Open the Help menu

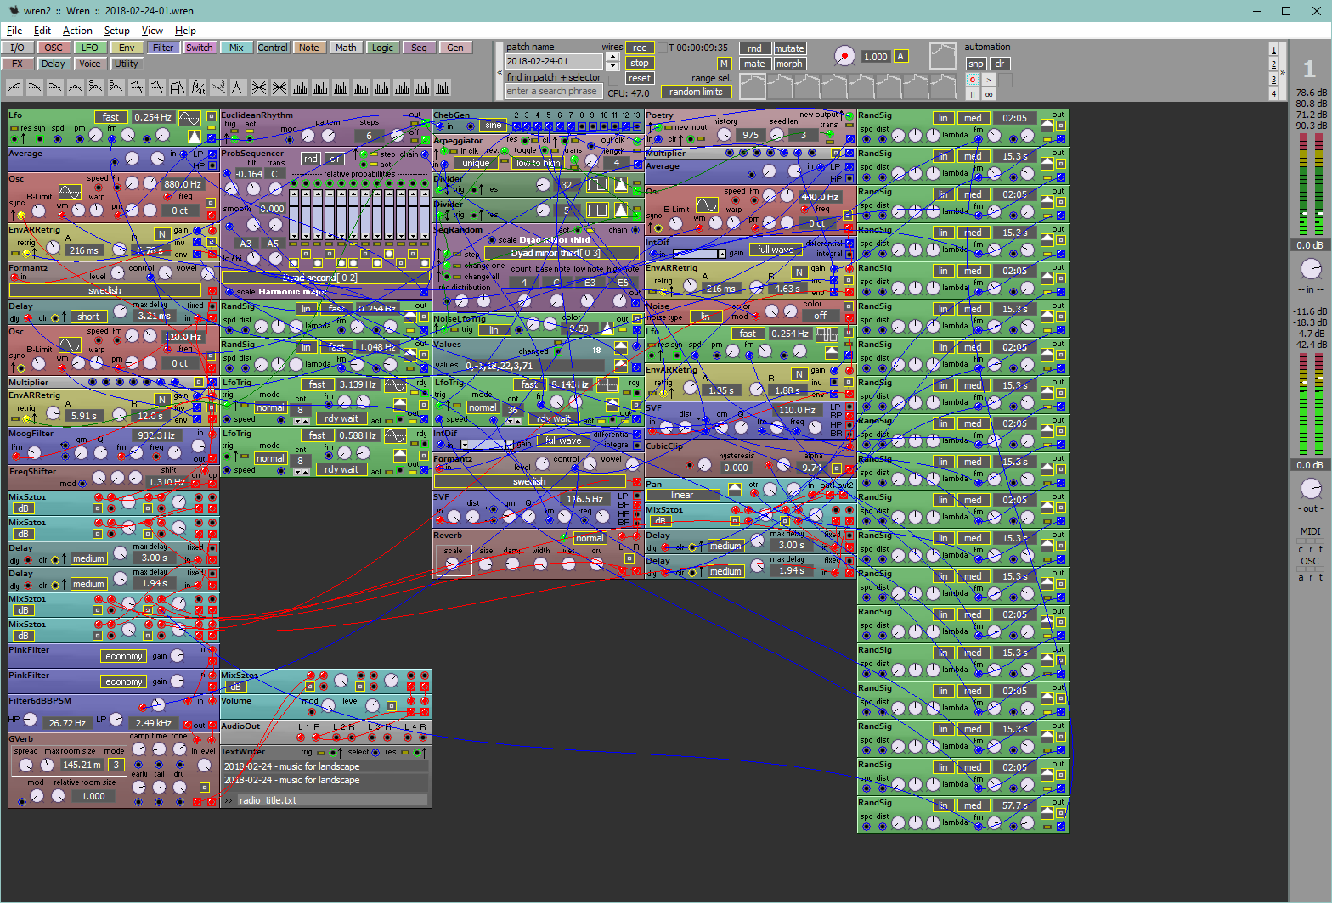click(x=185, y=31)
